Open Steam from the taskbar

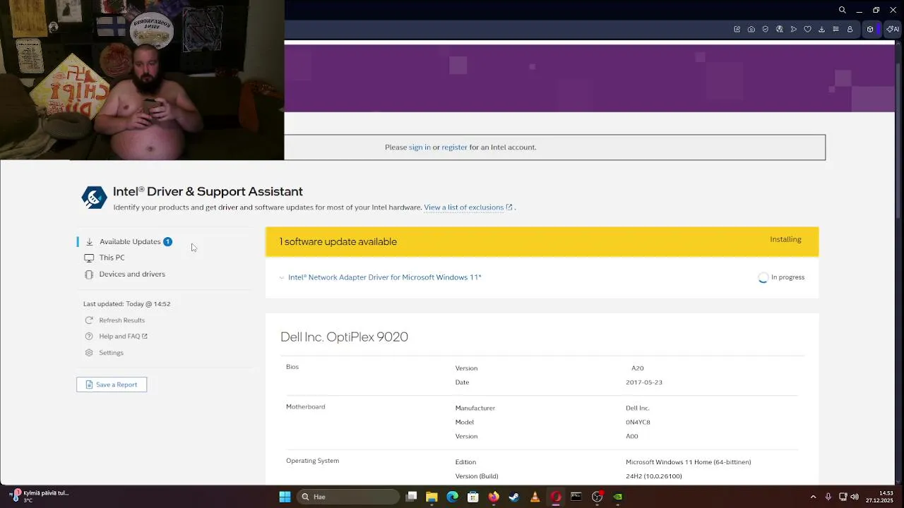[513, 497]
